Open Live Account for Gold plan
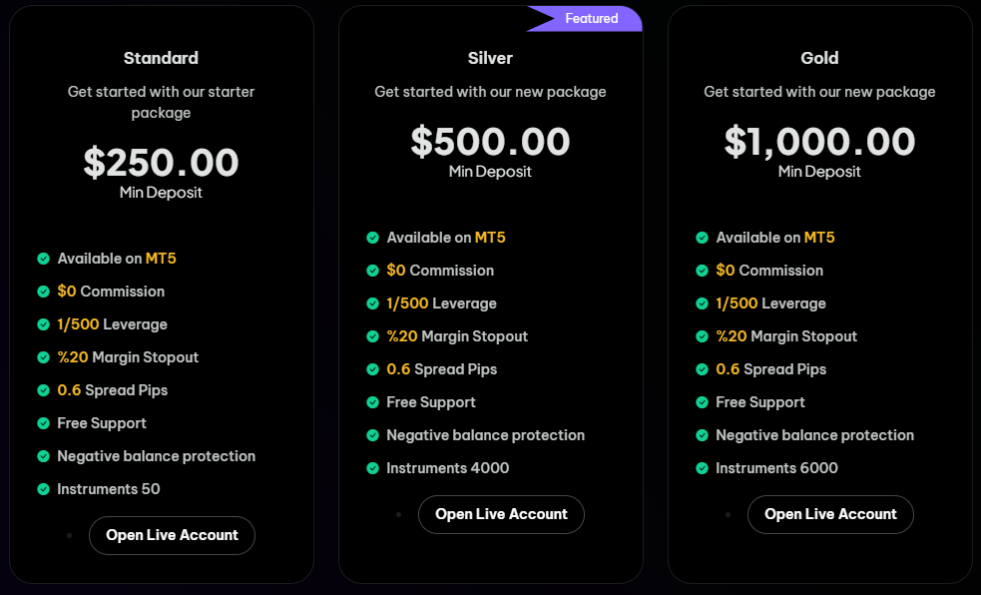The height and width of the screenshot is (595, 981). click(x=830, y=514)
